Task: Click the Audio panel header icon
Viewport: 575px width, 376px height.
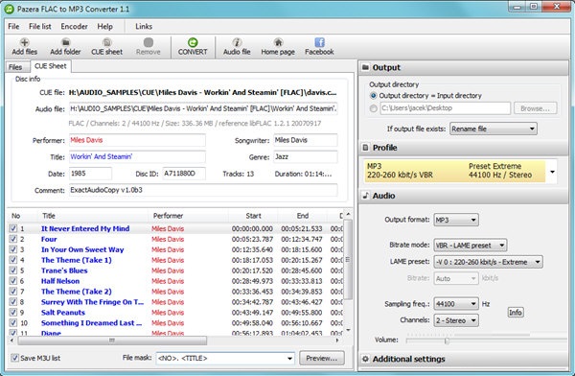Action: click(365, 196)
